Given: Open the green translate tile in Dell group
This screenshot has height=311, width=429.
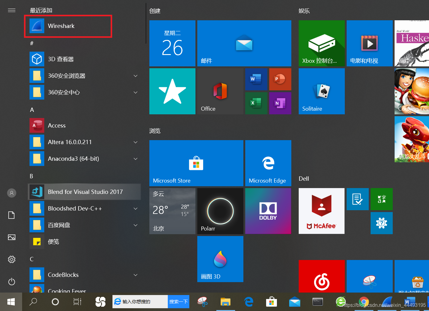Looking at the screenshot, I should pos(382,199).
